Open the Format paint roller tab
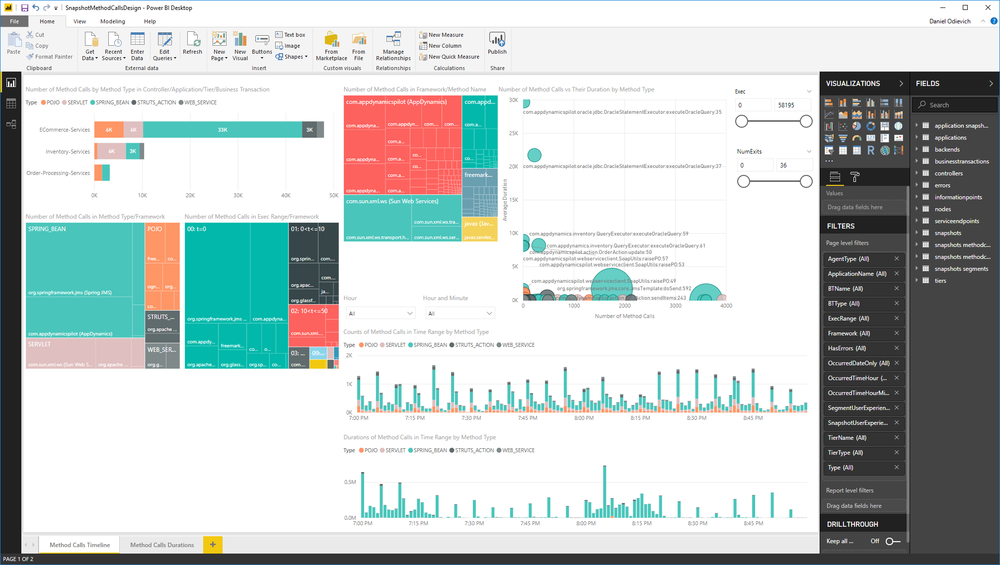The width and height of the screenshot is (1000, 565). point(854,176)
